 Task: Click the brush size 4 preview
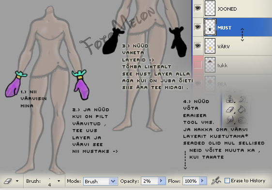coord(49,182)
